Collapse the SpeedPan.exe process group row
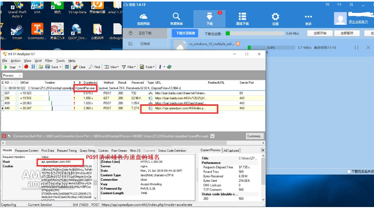The width and height of the screenshot is (374, 209). click(x=6, y=88)
